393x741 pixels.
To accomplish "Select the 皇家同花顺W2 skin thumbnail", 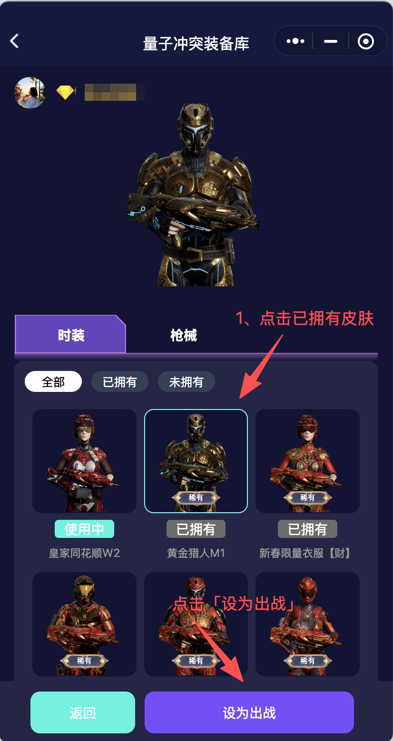I will click(x=84, y=461).
